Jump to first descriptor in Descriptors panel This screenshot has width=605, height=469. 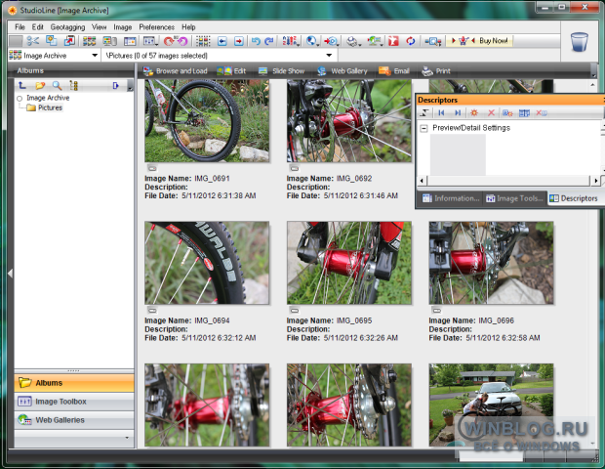(x=441, y=112)
